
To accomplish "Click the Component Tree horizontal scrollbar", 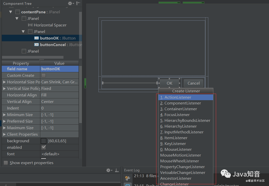I will coord(32,57).
